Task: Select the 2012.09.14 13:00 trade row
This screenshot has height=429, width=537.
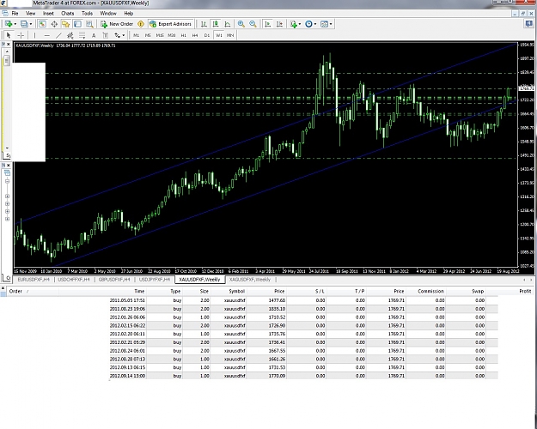Action: point(303,376)
